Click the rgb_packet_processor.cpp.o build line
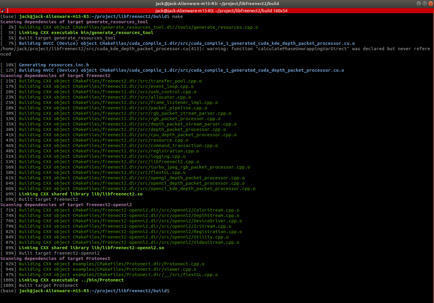Viewport: 434px width, 303px height. click(110, 119)
